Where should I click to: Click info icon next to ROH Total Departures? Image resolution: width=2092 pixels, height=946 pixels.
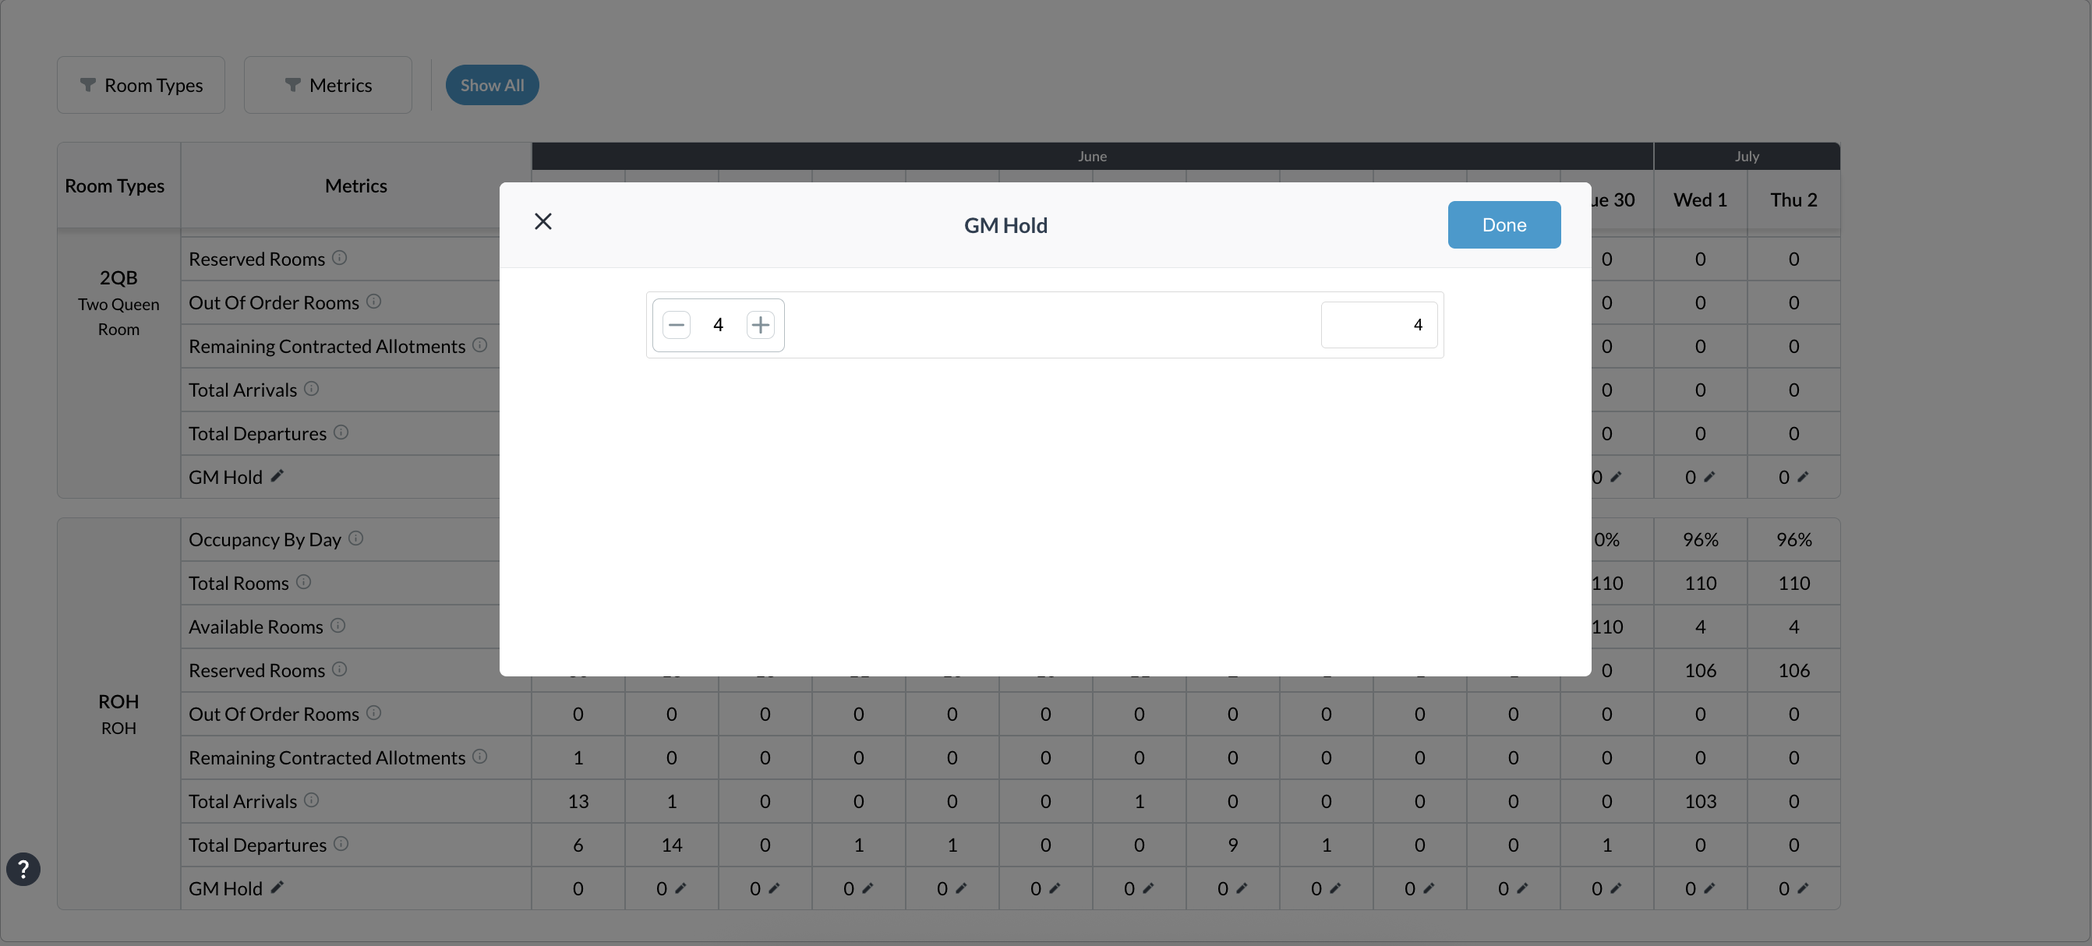pyautogui.click(x=341, y=845)
